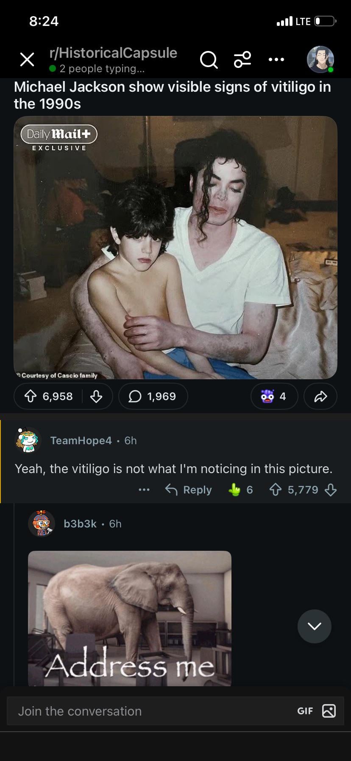The width and height of the screenshot is (351, 761).
Task: Open the post's three-dot overflow menu
Action: click(x=276, y=60)
